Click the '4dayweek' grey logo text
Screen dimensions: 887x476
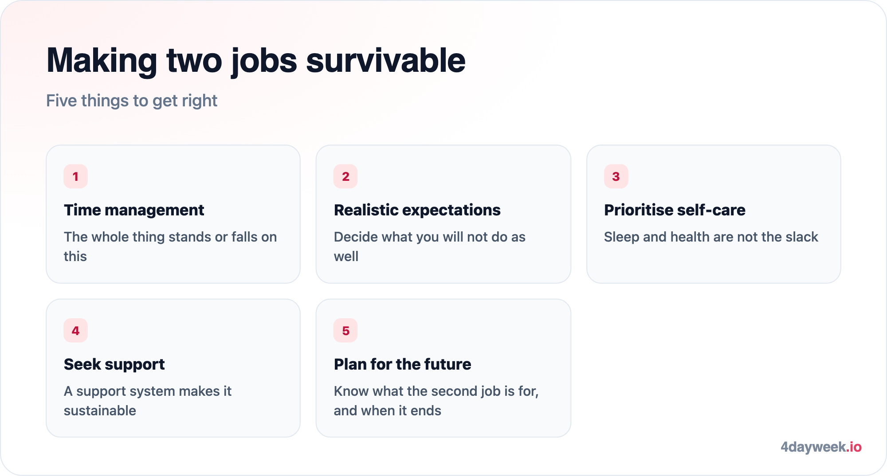[x=813, y=447]
